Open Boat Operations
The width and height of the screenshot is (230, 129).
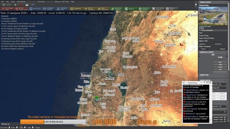[x=103, y=9]
